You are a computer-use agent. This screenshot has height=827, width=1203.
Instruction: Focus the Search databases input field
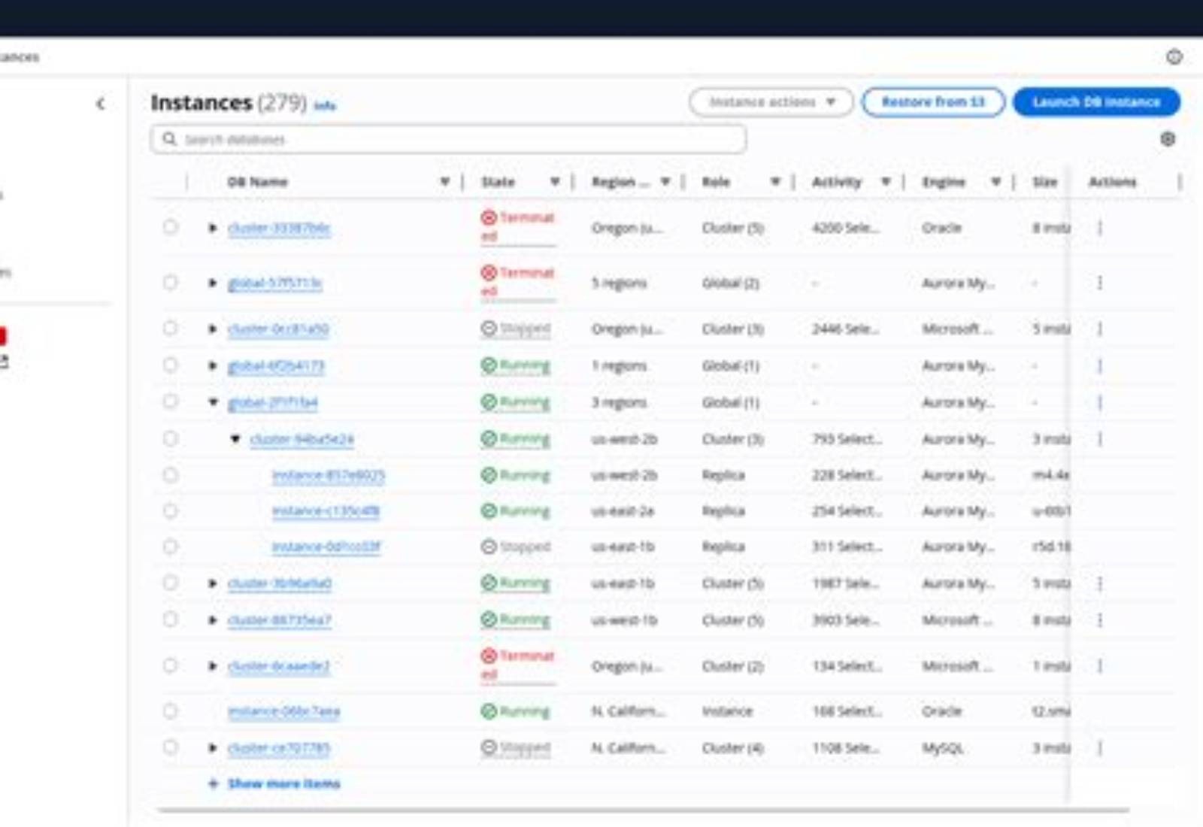click(448, 139)
